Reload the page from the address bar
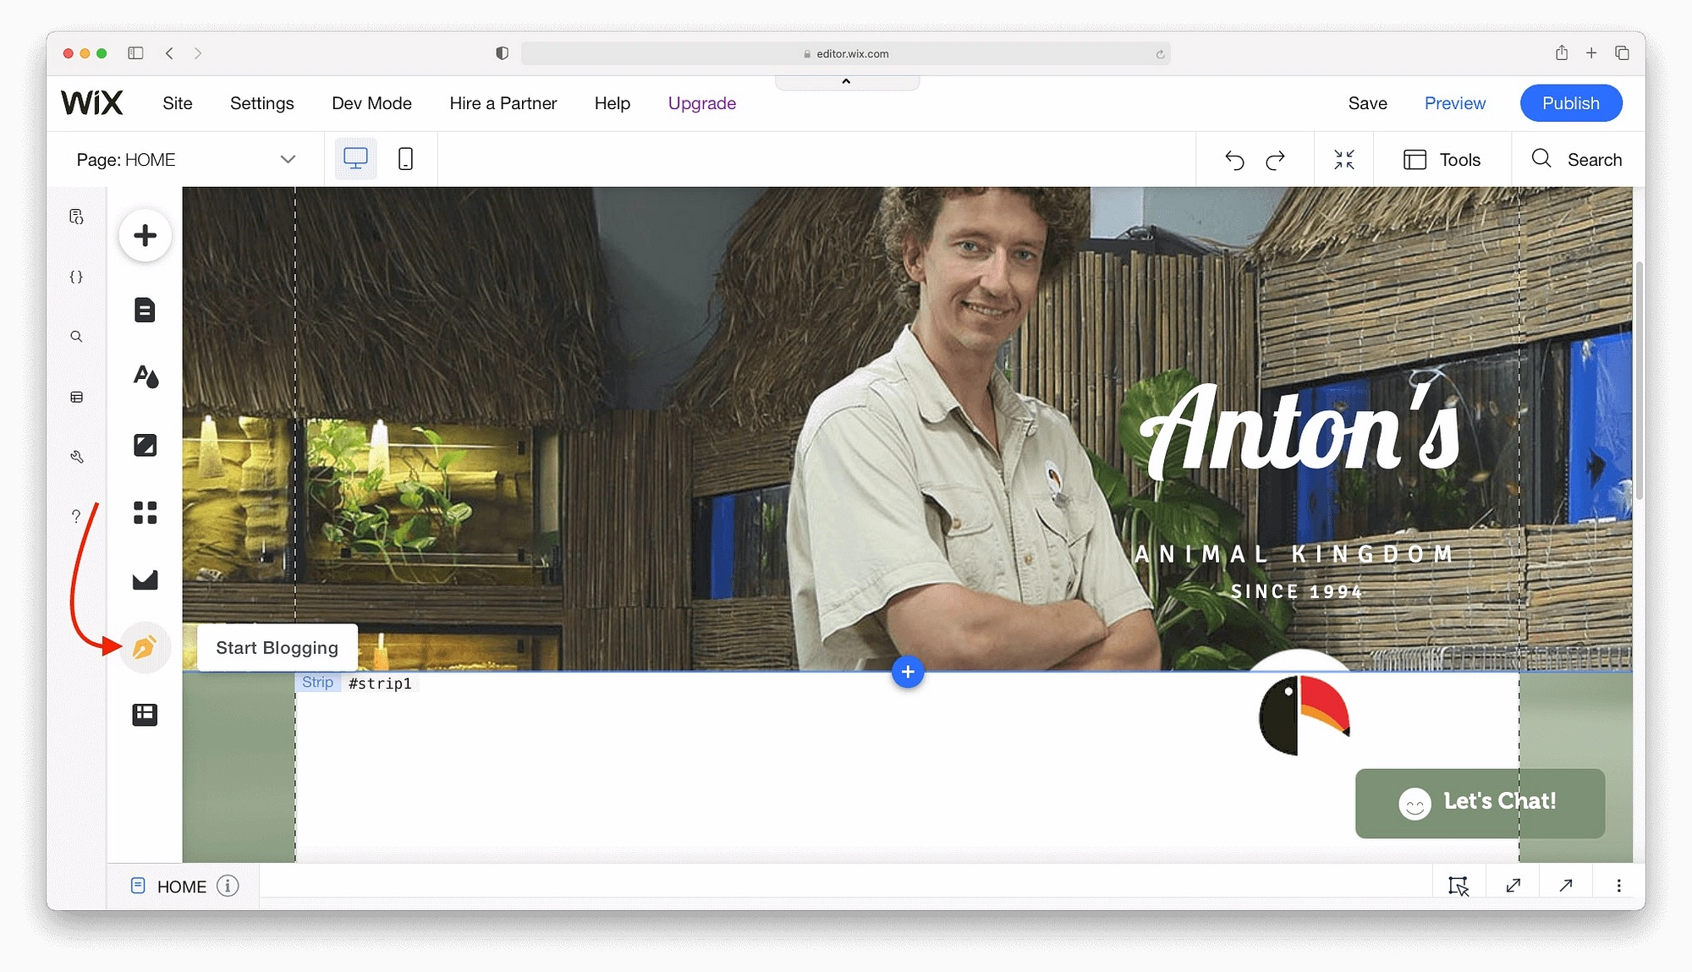This screenshot has width=1692, height=972. pos(1160,54)
